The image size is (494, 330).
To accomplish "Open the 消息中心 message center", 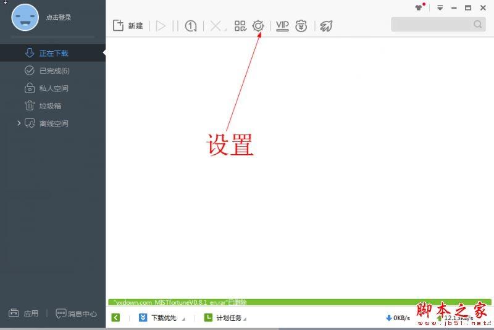I will pyautogui.click(x=76, y=313).
